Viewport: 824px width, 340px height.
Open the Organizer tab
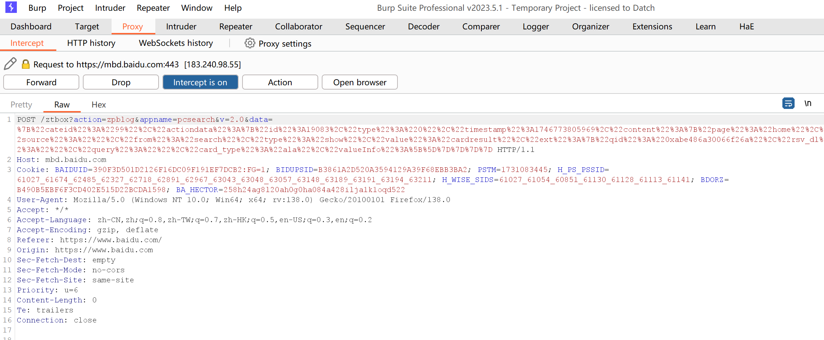(590, 27)
